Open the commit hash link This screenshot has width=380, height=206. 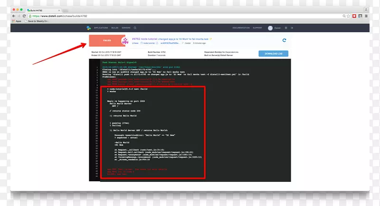pos(170,43)
